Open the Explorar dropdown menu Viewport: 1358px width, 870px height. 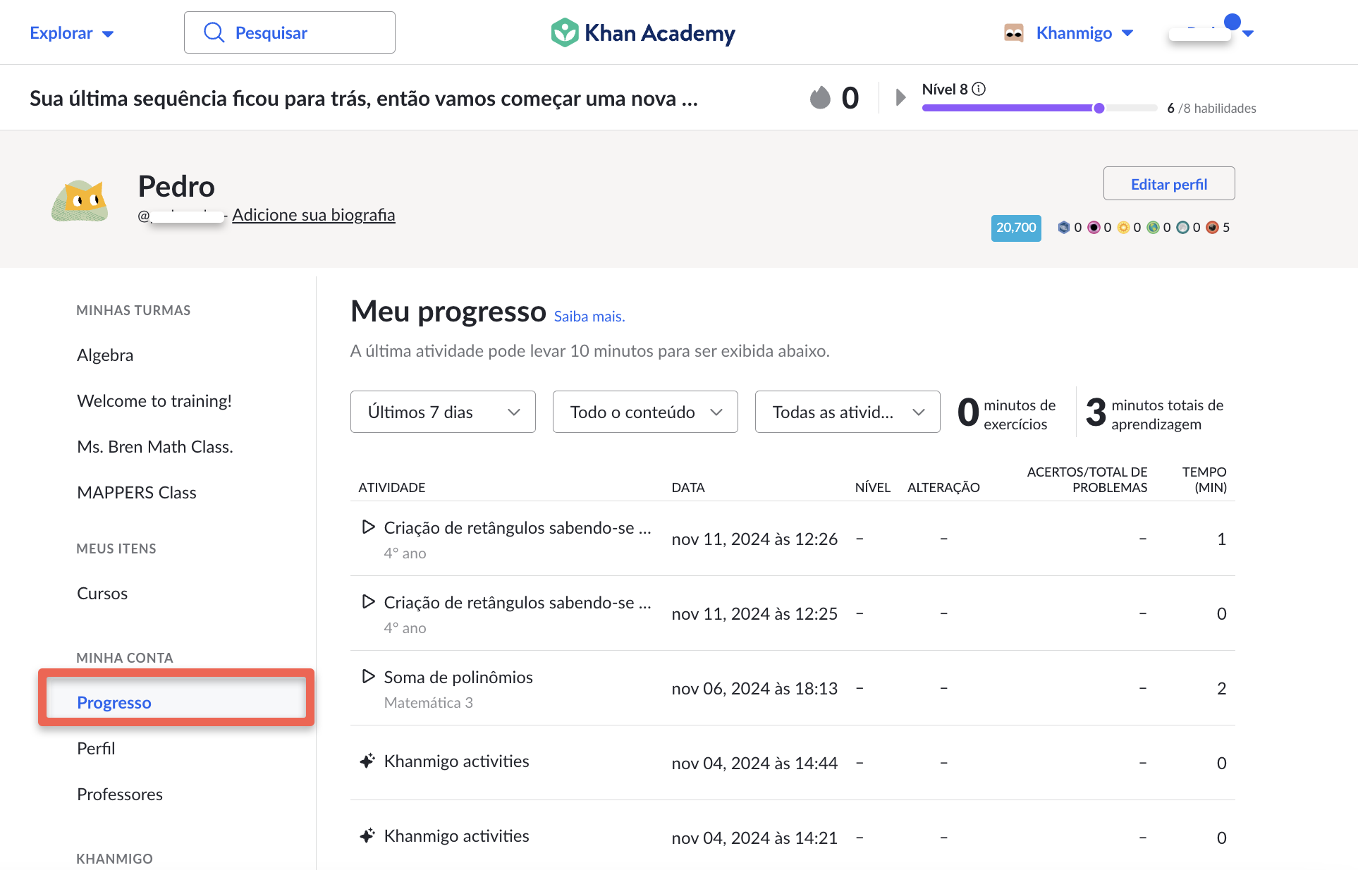71,33
